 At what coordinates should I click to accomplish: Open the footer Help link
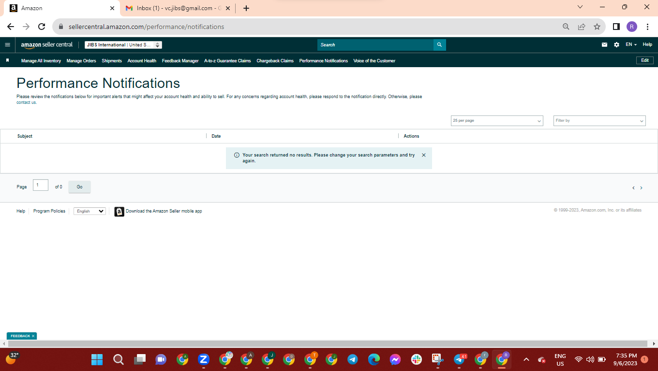(x=21, y=211)
